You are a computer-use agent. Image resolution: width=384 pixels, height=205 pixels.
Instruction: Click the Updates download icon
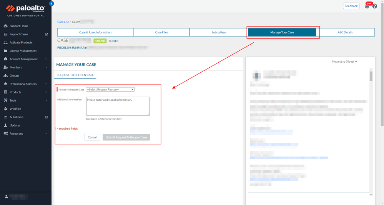pyautogui.click(x=5, y=125)
